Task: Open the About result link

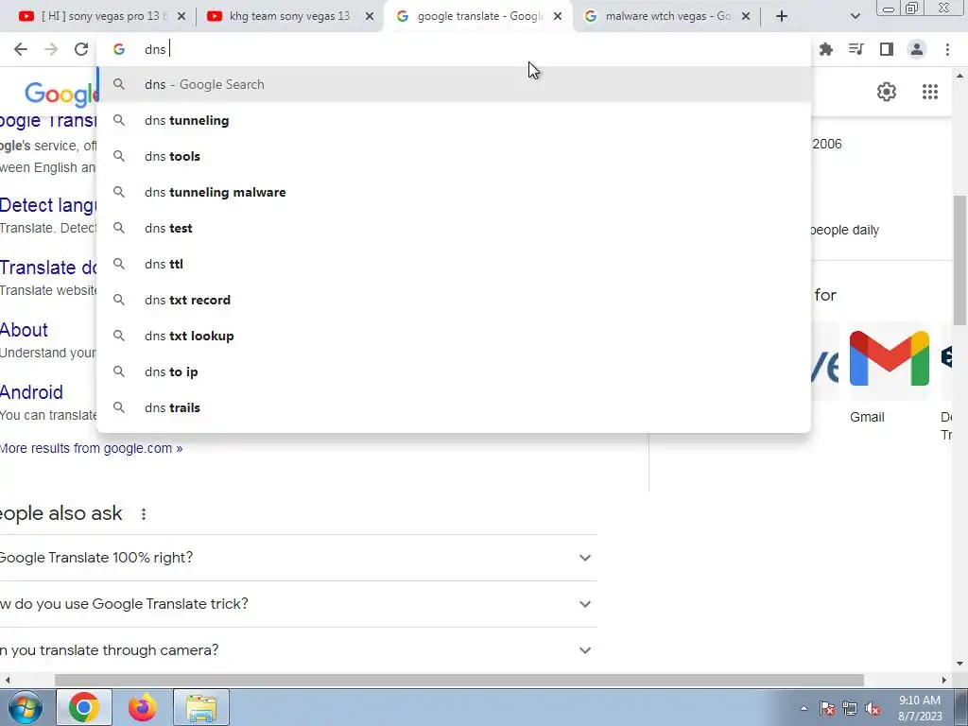Action: point(24,330)
